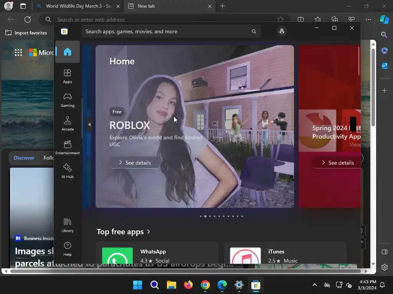The height and width of the screenshot is (294, 393).
Task: Open Outlook in Edge sidebar
Action: point(384,66)
